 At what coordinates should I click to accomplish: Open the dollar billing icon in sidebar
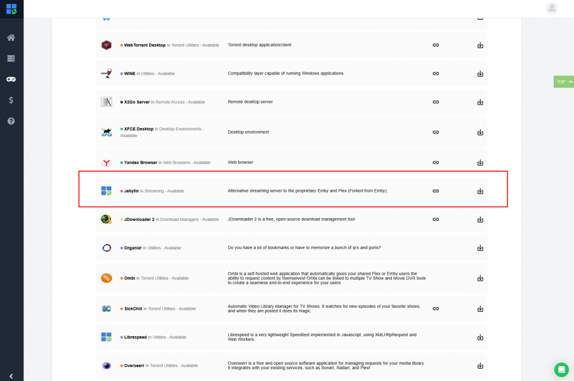click(11, 100)
